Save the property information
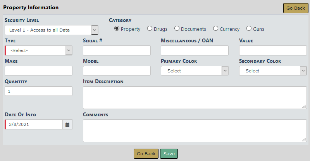 pos(169,154)
